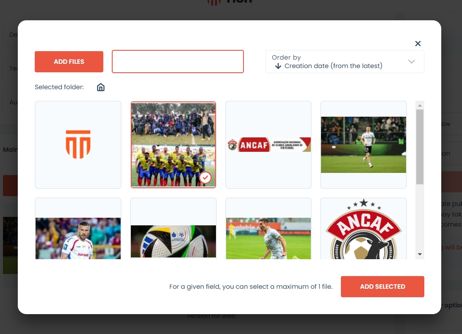Click the home folder icon
462x334 pixels.
coord(101,88)
